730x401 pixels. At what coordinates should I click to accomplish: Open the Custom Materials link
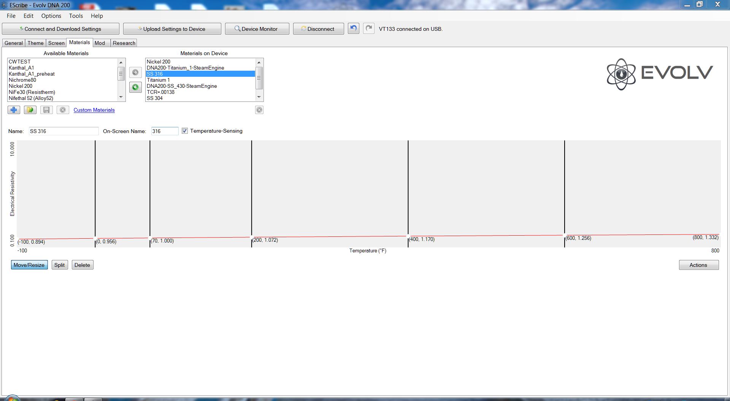pos(94,110)
